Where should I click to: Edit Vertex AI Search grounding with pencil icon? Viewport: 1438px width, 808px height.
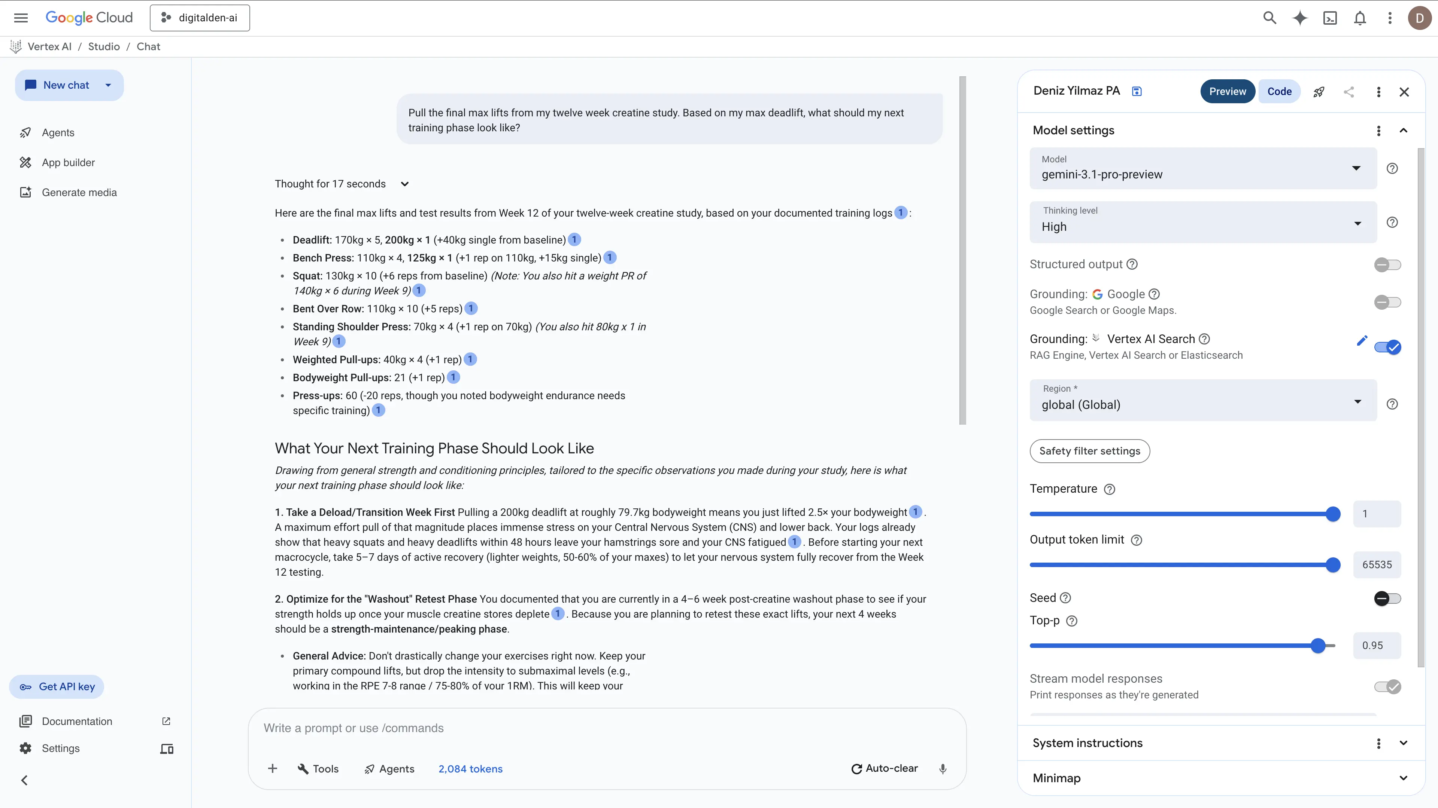pyautogui.click(x=1362, y=341)
